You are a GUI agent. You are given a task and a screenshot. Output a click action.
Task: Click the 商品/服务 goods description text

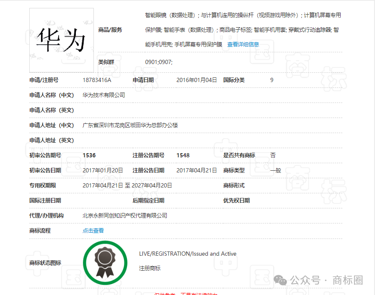click(x=243, y=30)
